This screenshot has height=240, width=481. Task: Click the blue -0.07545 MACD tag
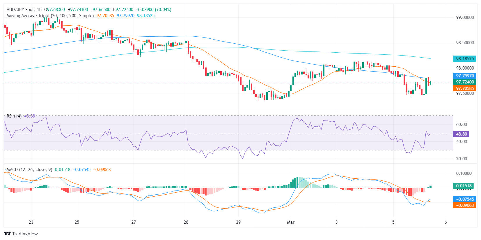[x=465, y=199]
